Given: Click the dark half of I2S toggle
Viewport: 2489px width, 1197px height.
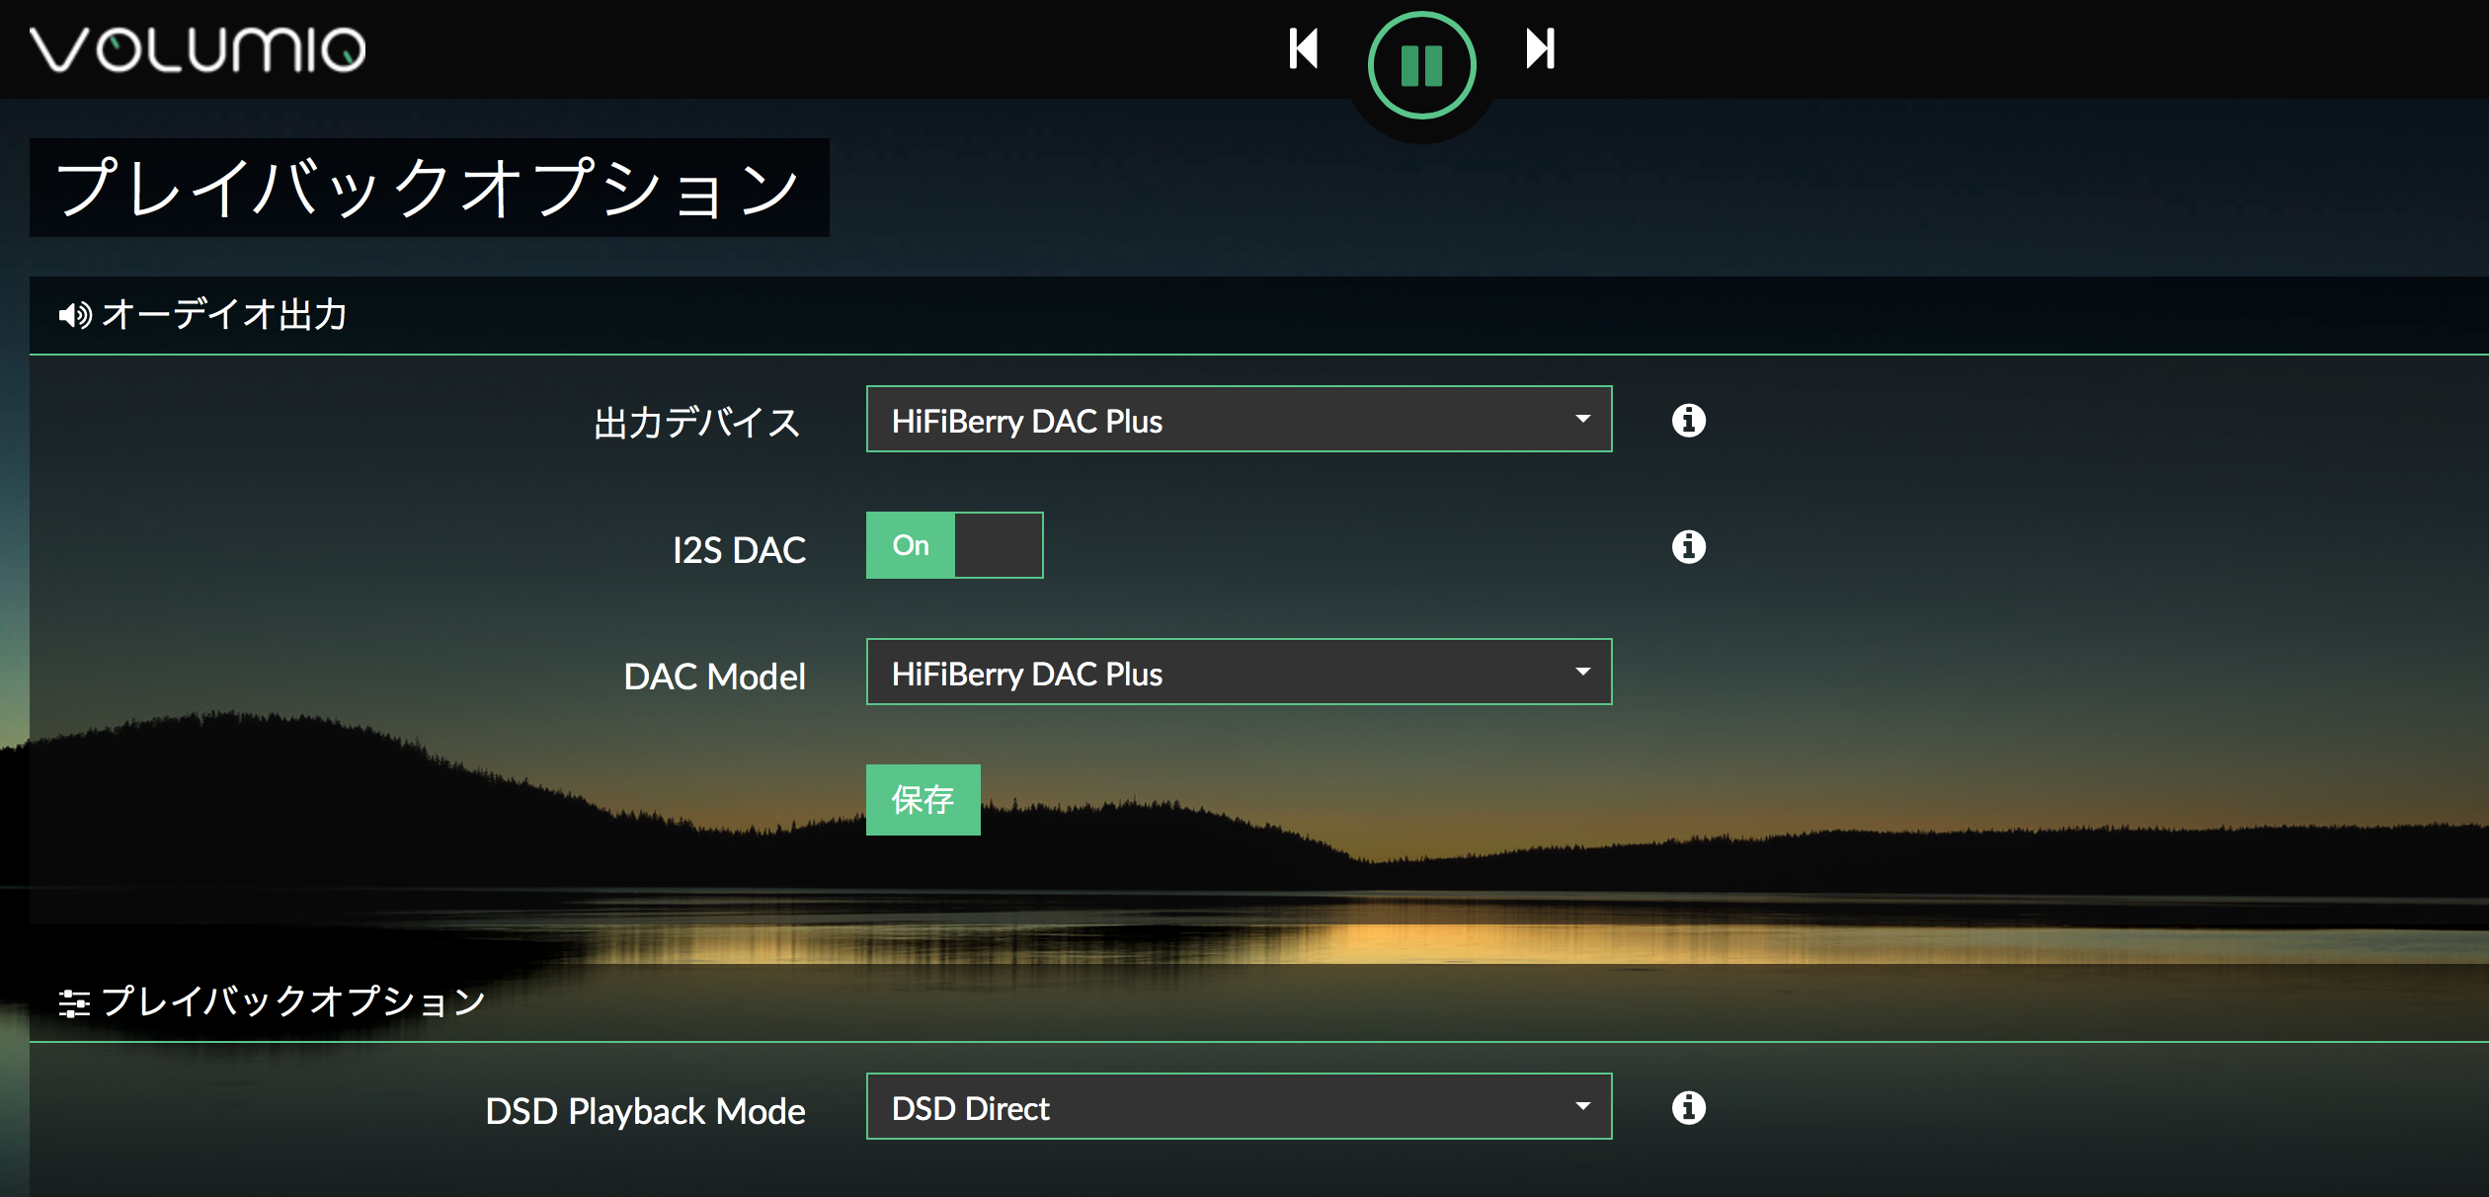Looking at the screenshot, I should tap(998, 545).
